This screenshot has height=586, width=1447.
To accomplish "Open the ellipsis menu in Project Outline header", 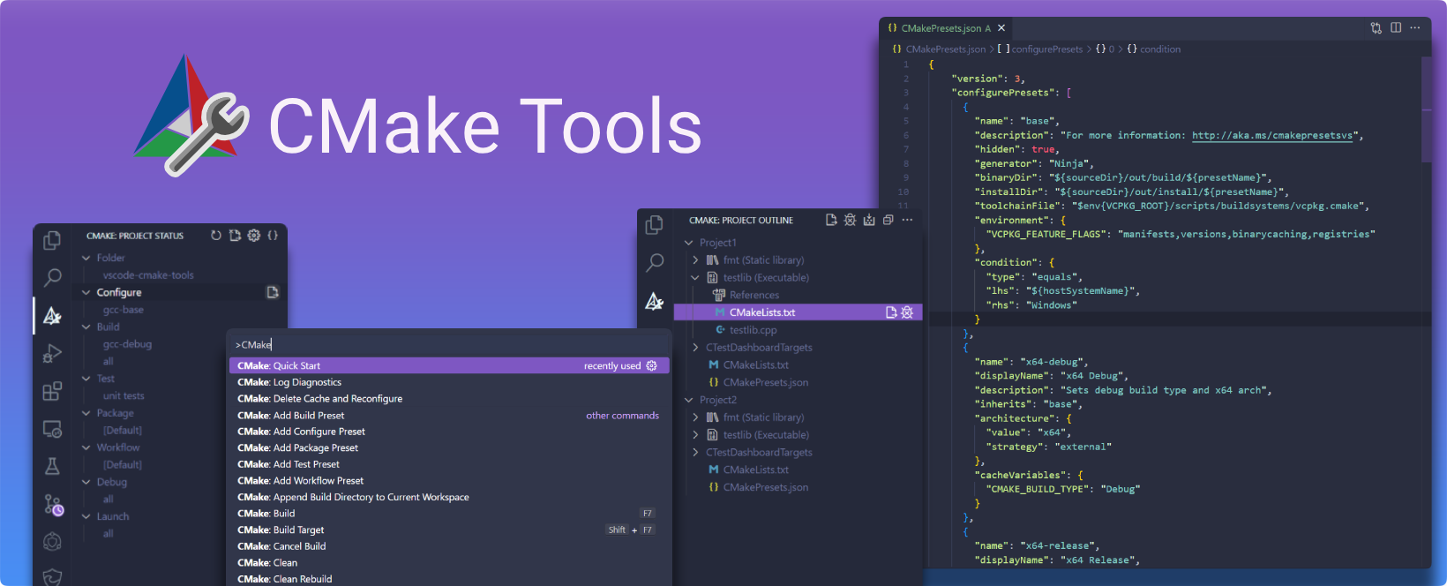I will [907, 220].
